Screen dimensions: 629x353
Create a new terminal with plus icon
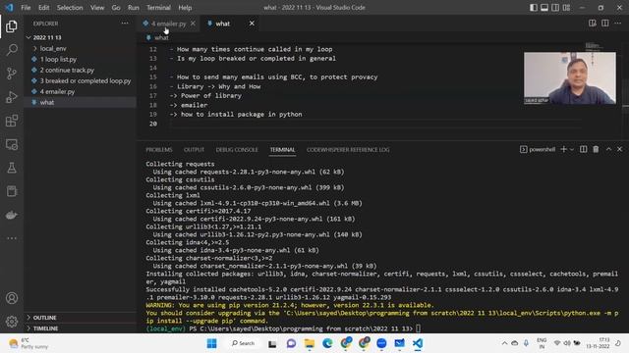pyautogui.click(x=563, y=149)
